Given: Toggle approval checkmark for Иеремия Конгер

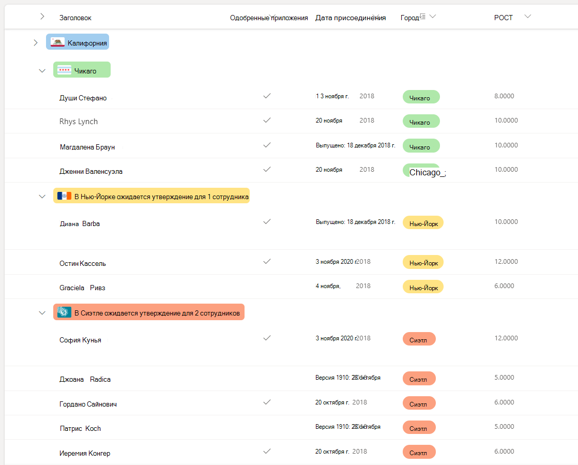Looking at the screenshot, I should 267,452.
